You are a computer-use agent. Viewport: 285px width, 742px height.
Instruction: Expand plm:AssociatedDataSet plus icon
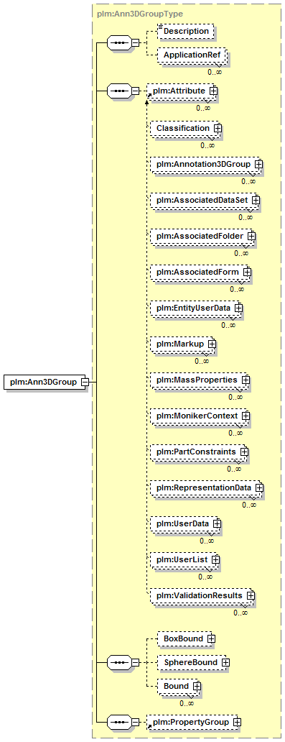256,200
